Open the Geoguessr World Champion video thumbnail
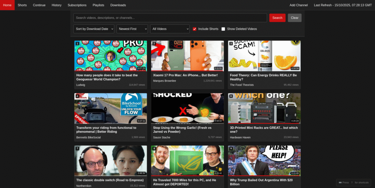 (x=110, y=55)
